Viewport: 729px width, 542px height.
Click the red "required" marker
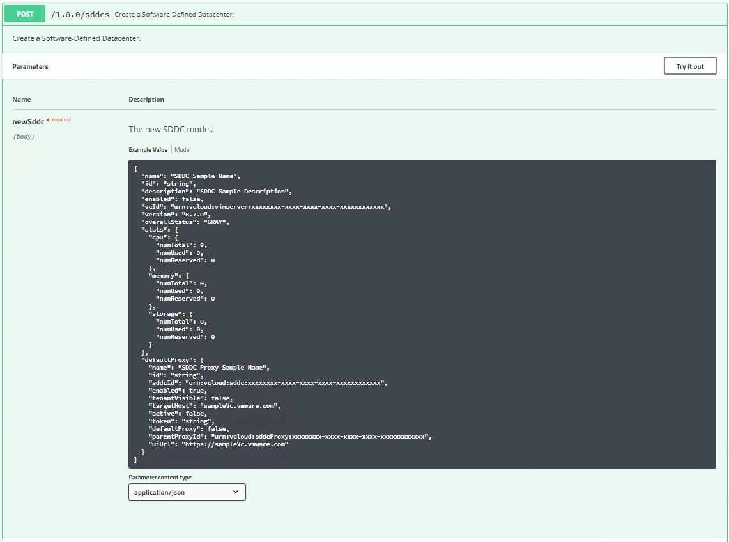[x=61, y=120]
